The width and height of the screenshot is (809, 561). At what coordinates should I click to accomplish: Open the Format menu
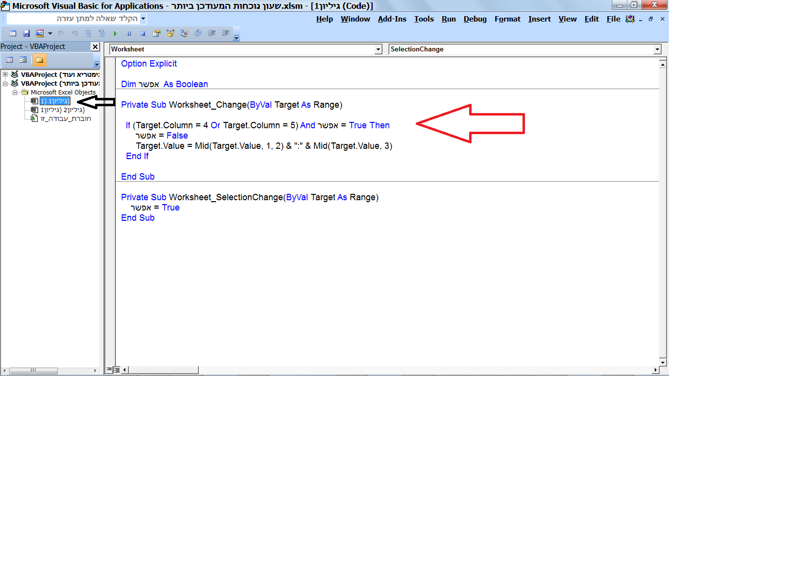point(507,19)
